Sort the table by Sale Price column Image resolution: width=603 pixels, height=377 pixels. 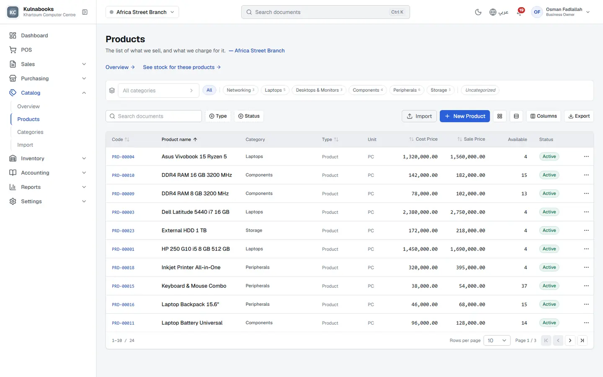coord(471,139)
